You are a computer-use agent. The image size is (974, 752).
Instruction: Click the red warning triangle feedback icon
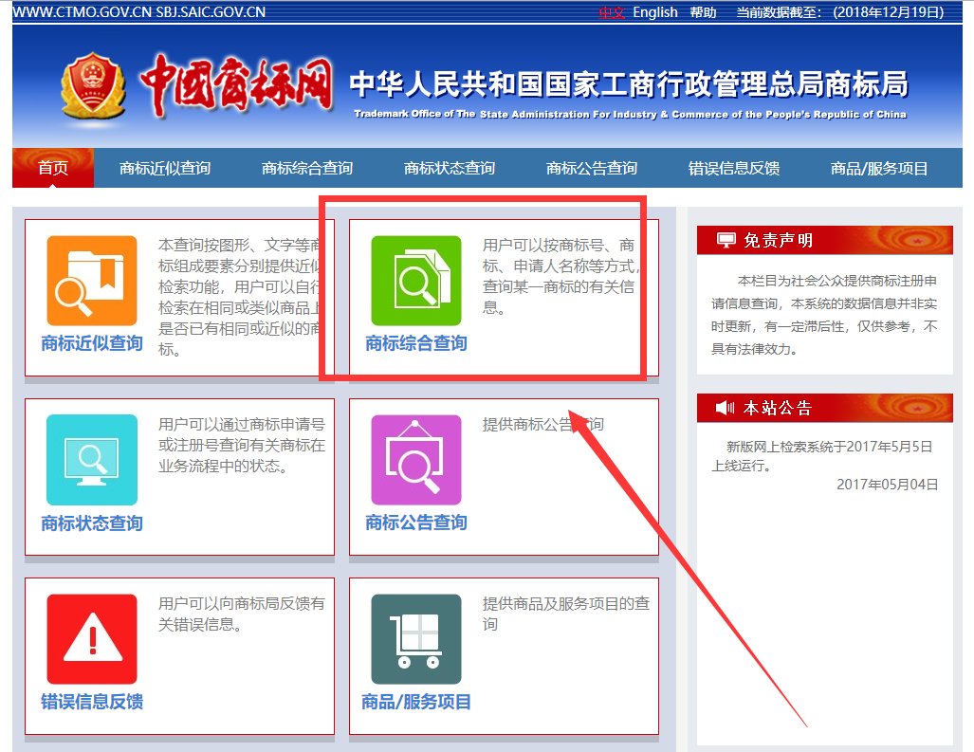tap(92, 639)
